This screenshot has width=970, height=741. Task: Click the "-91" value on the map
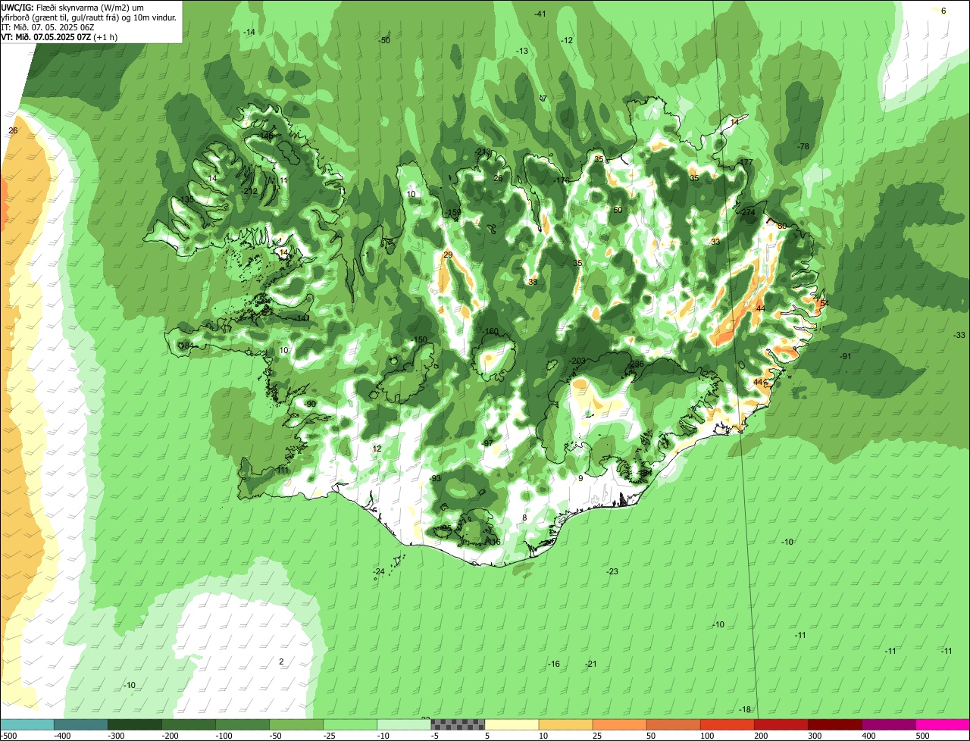click(846, 357)
